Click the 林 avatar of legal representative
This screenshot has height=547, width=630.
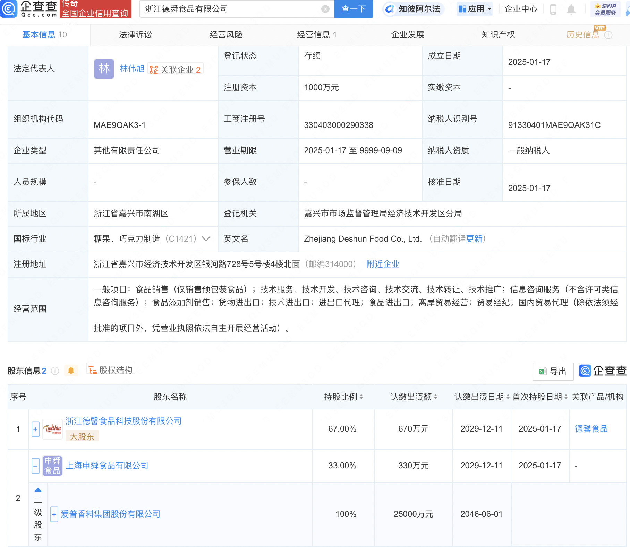click(x=104, y=69)
